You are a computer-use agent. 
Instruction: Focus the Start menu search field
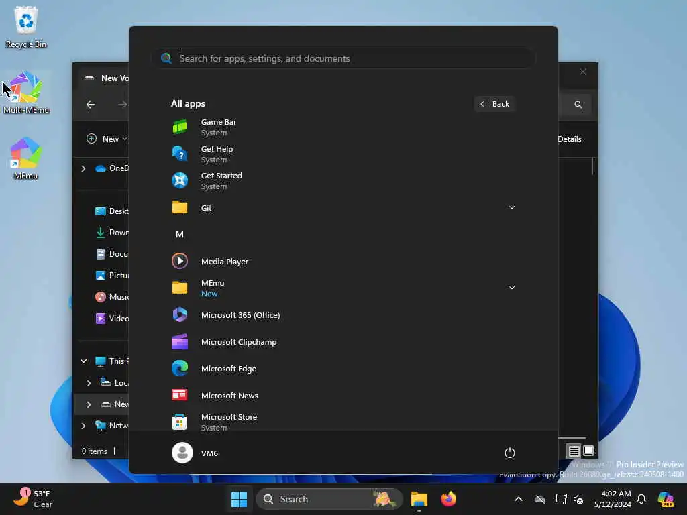[343, 58]
